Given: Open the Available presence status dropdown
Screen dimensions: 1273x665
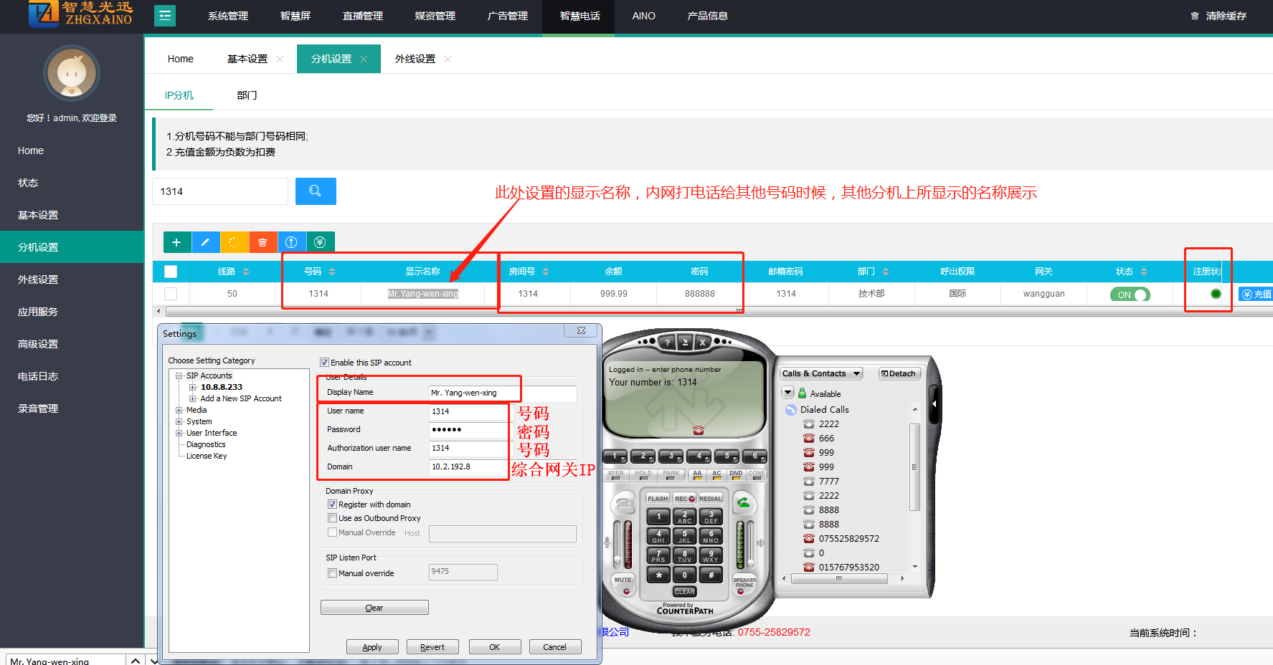Looking at the screenshot, I should (x=788, y=393).
